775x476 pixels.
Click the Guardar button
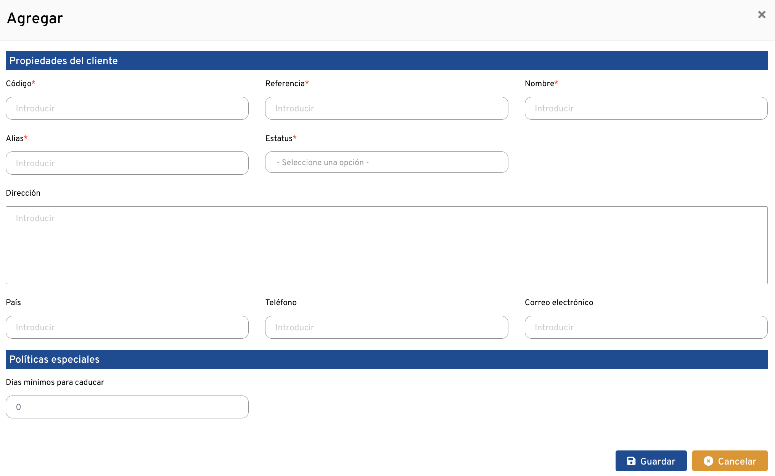(x=651, y=461)
